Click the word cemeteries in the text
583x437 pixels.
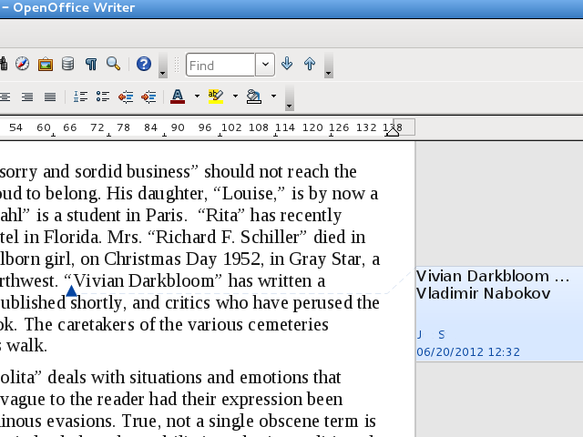pyautogui.click(x=288, y=324)
